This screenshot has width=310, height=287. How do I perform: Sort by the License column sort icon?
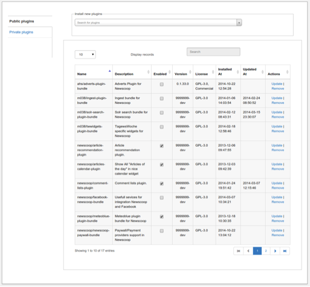click(x=213, y=72)
